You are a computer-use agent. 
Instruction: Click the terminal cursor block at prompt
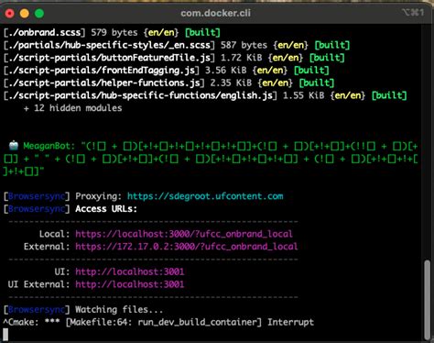pyautogui.click(x=5, y=335)
